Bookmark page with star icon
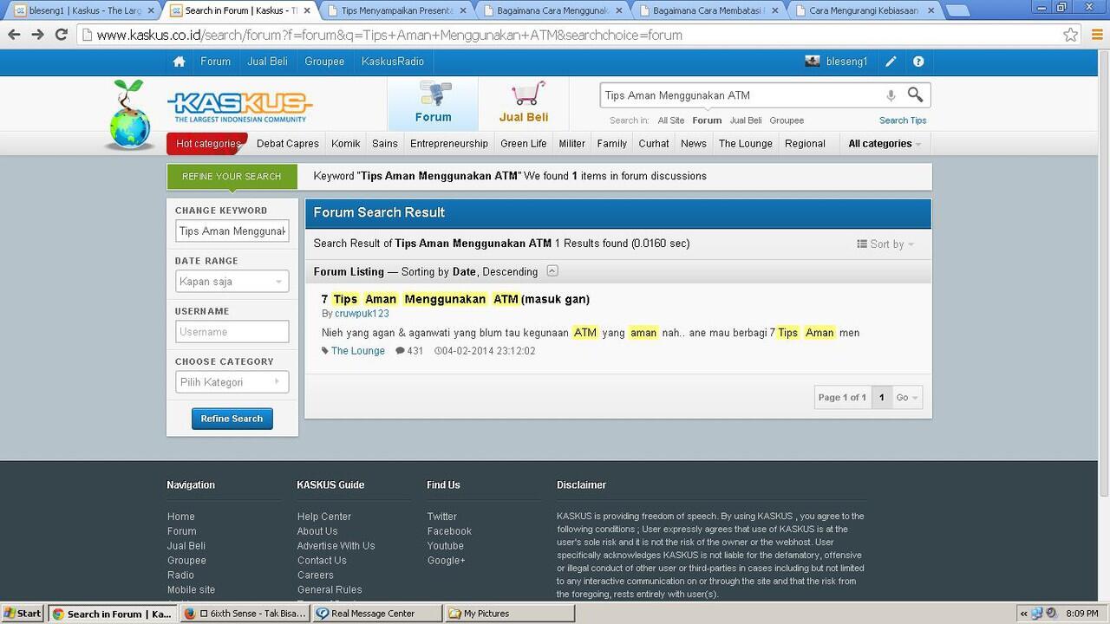The height and width of the screenshot is (624, 1110). pyautogui.click(x=1071, y=35)
